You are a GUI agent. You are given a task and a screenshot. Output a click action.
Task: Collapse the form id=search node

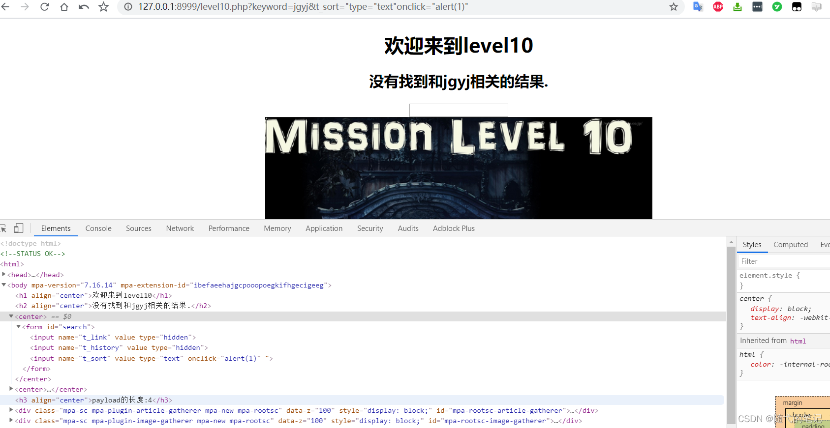(x=19, y=327)
